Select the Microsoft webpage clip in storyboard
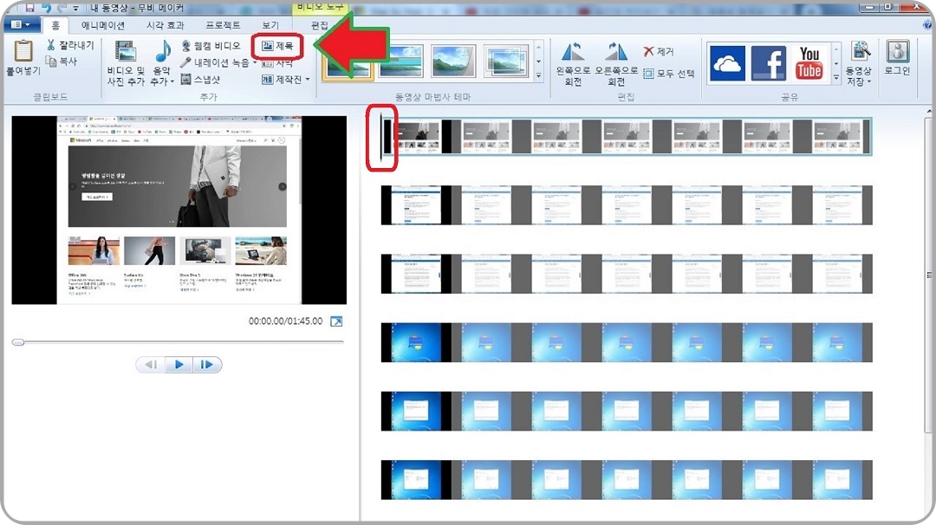 click(627, 137)
